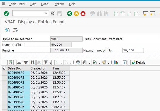Click the green Enter checkmark icon
This screenshot has height=111, width=160.
point(6,14)
